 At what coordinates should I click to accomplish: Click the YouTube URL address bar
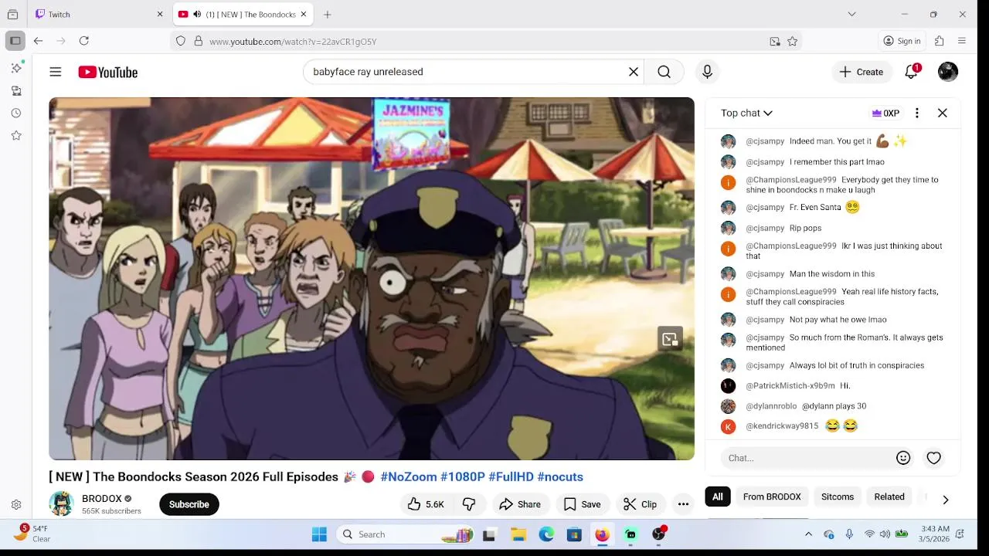487,41
